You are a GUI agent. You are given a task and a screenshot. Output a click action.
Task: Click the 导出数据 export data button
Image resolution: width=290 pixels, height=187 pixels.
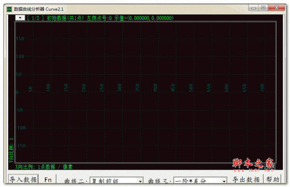(x=246, y=179)
